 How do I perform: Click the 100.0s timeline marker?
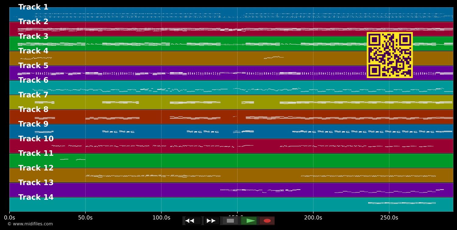coord(161,218)
